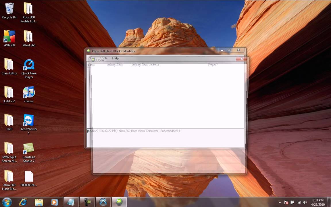Switch to the blue Xbox X taskbar item
This screenshot has height=207, width=331.
click(103, 202)
